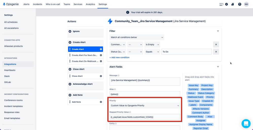Viewport: 253px width, 130px height.
Task: Open the Priority mapping dropdown
Action: 145,105
